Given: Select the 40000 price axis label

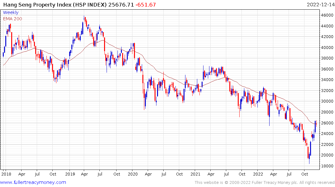Looking at the screenshot, I should pyautogui.click(x=327, y=47).
